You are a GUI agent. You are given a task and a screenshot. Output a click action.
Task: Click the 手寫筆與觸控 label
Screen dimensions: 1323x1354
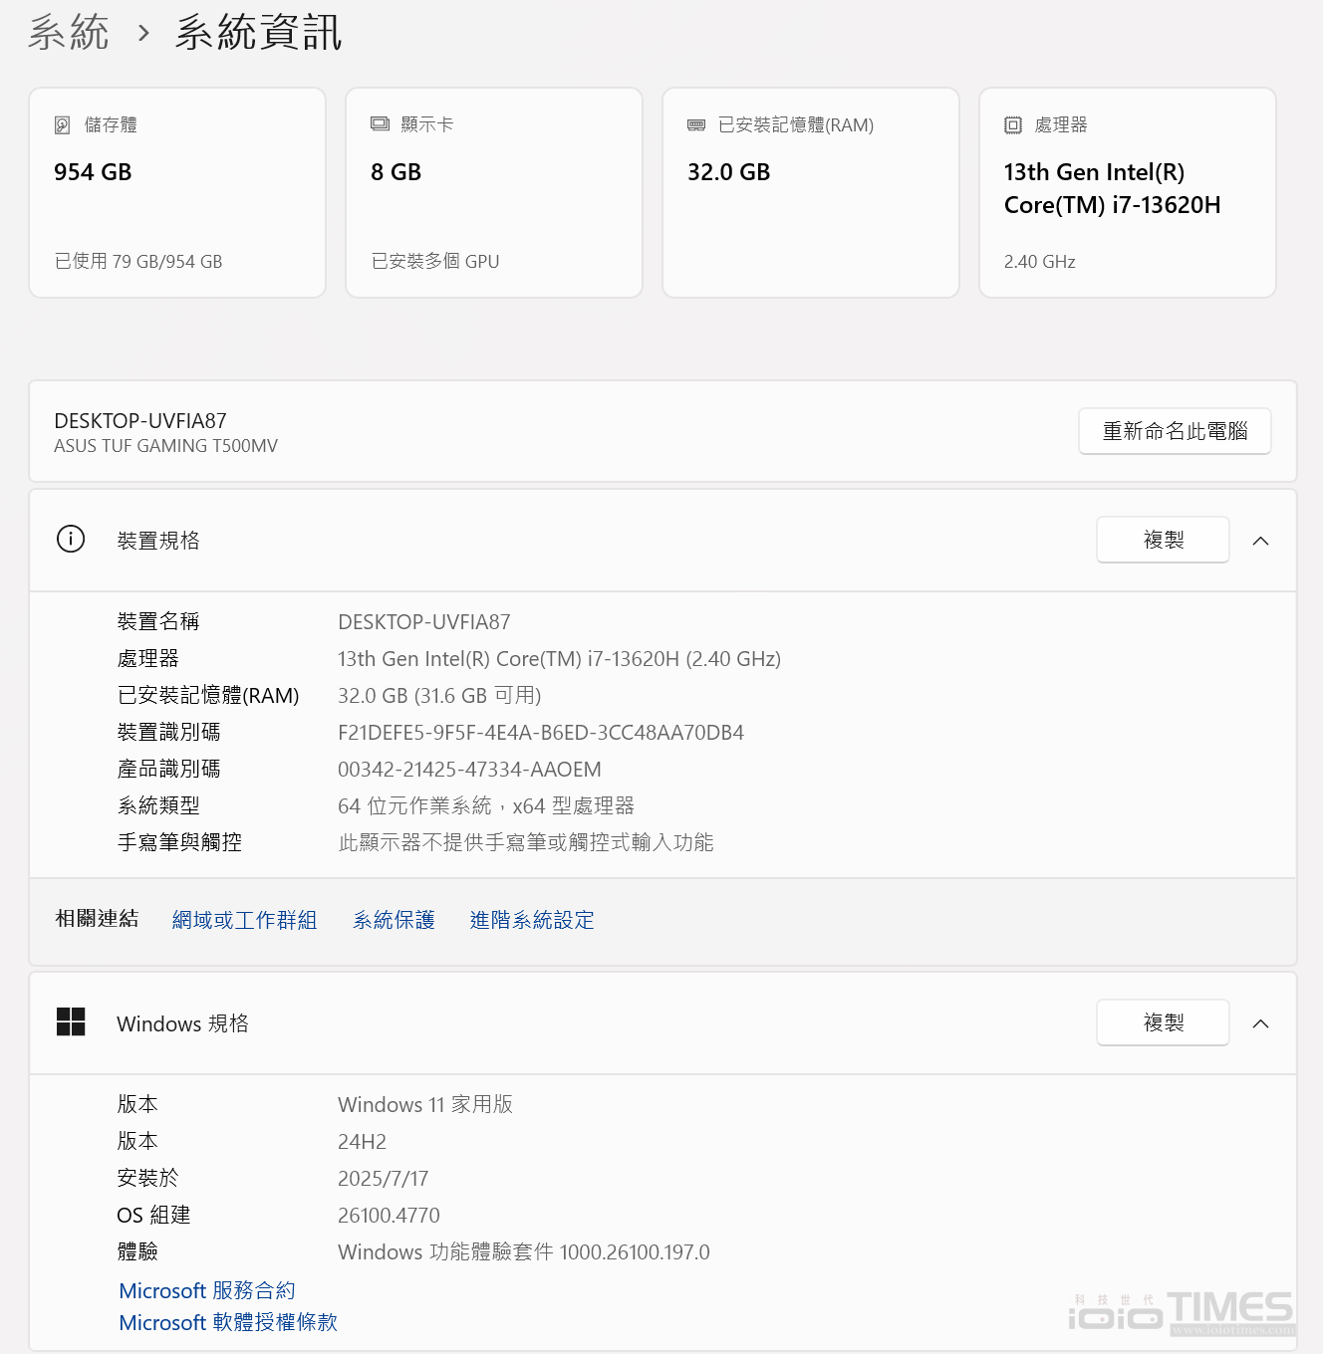click(x=179, y=843)
